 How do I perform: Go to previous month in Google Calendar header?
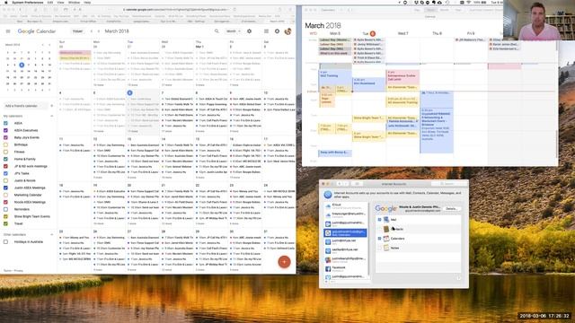point(92,31)
